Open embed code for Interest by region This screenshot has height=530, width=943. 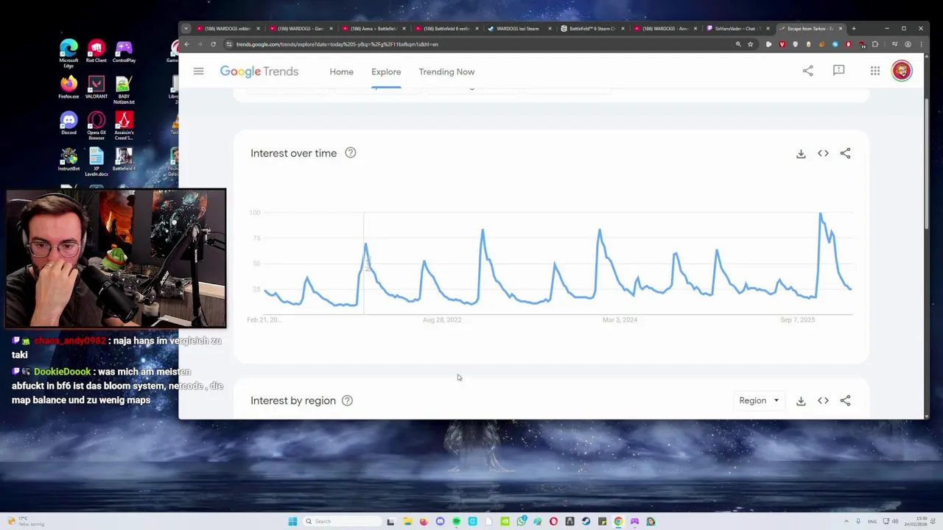tap(823, 401)
